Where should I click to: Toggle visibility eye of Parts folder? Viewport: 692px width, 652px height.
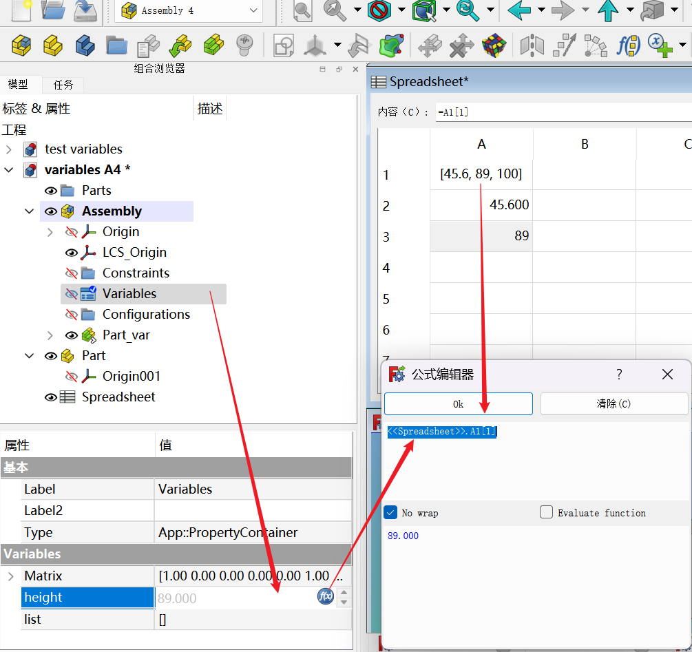51,191
